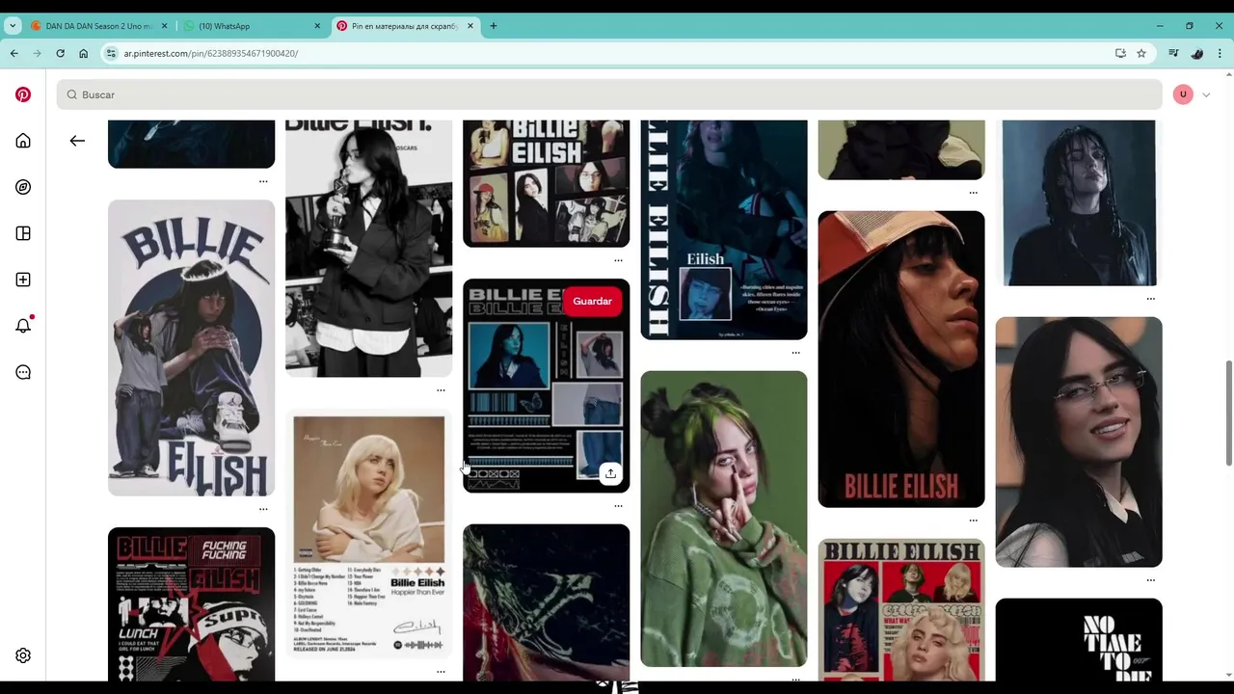Open options dots under the orange collage pin
Screen dimensions: 1234x694
click(x=618, y=260)
